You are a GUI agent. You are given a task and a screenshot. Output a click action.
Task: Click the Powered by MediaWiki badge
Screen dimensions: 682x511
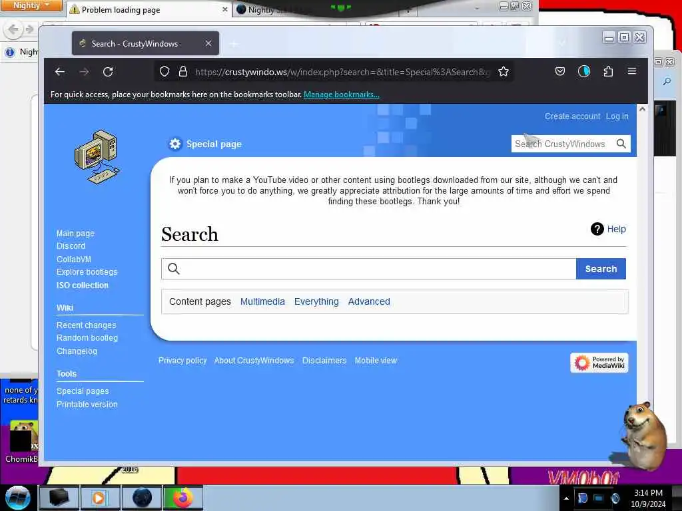click(599, 363)
